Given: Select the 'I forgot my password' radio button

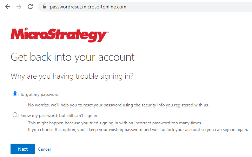Looking at the screenshot, I should 15,94.
